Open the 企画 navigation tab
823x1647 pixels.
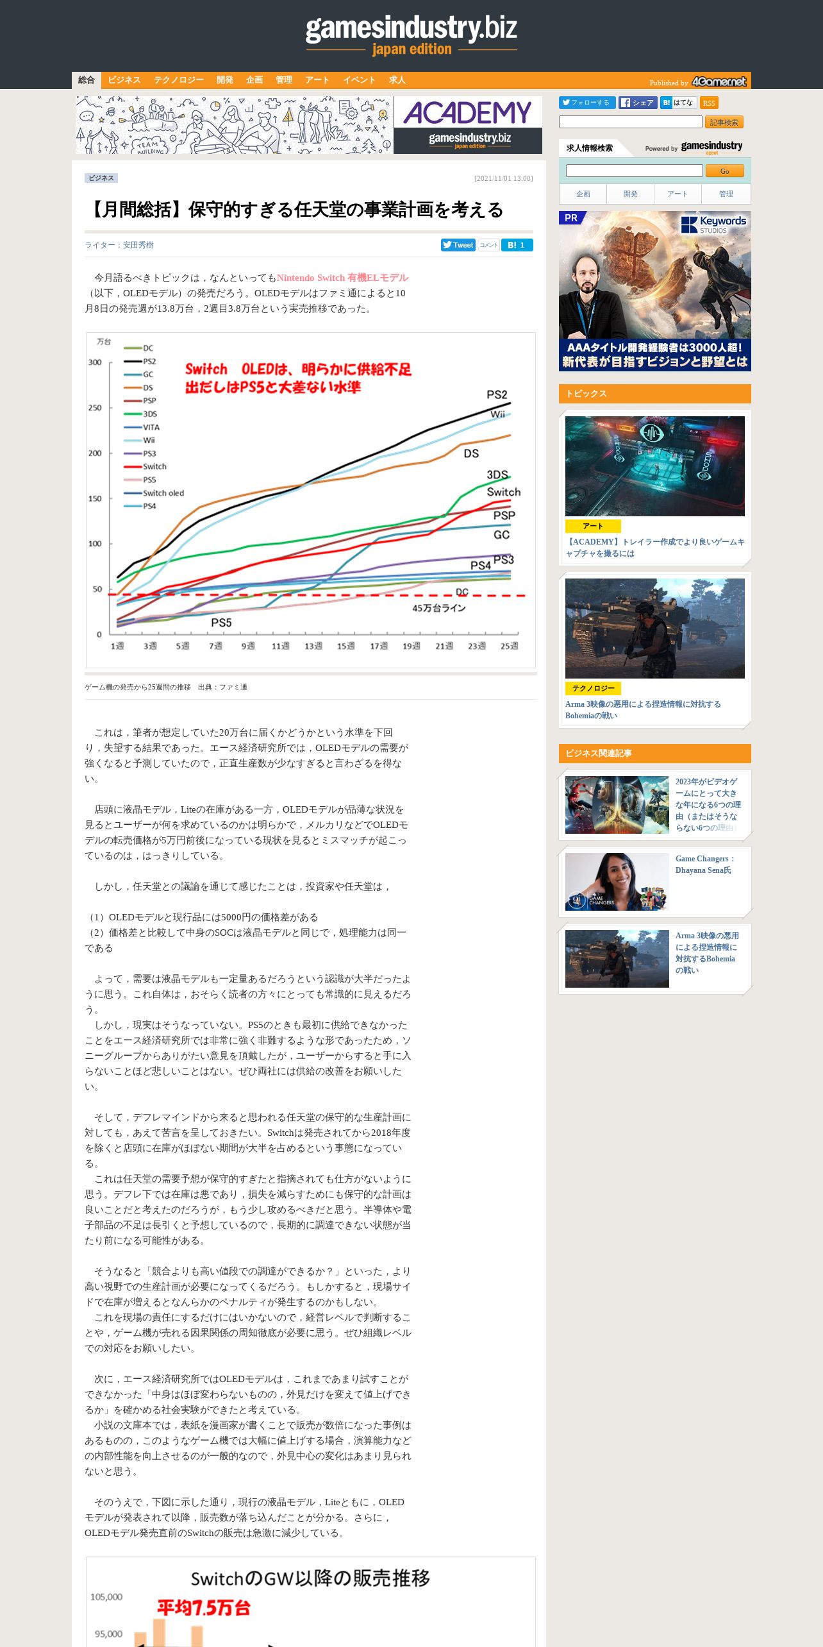(254, 80)
